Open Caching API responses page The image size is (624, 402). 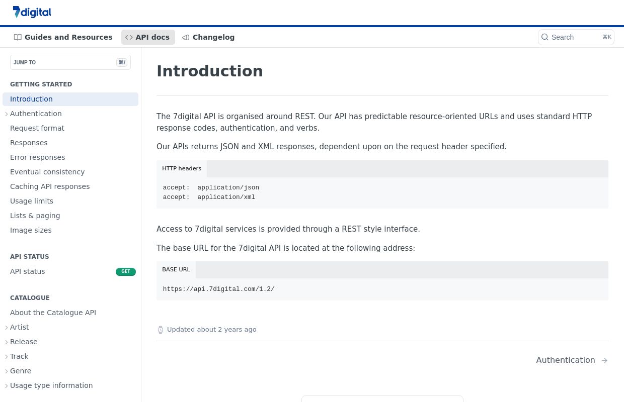coord(70,186)
